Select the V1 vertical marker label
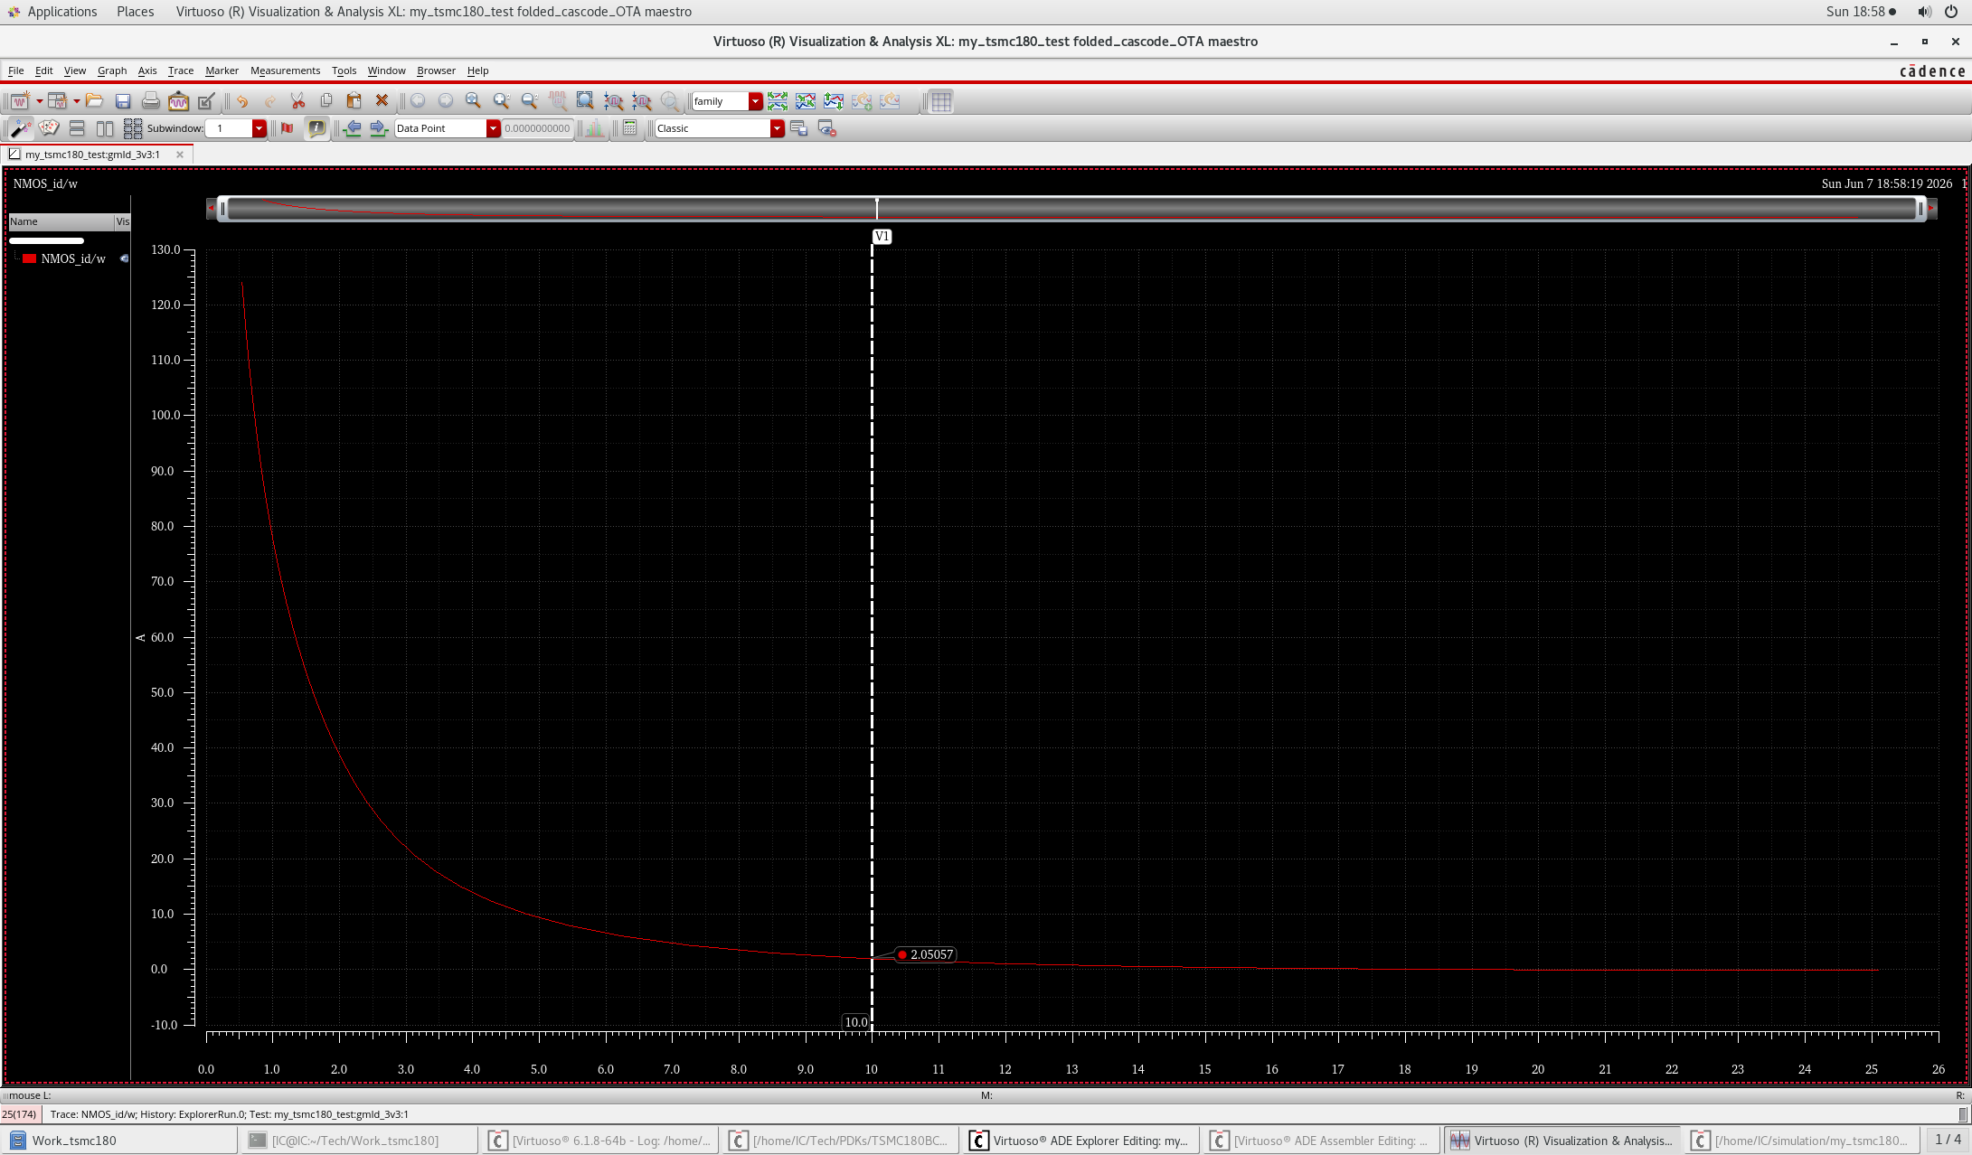Viewport: 1972px width, 1155px height. tap(882, 236)
